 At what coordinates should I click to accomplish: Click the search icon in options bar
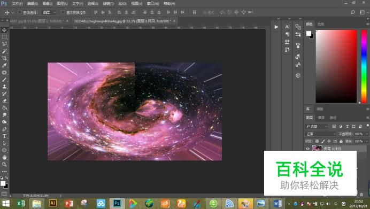352,12
